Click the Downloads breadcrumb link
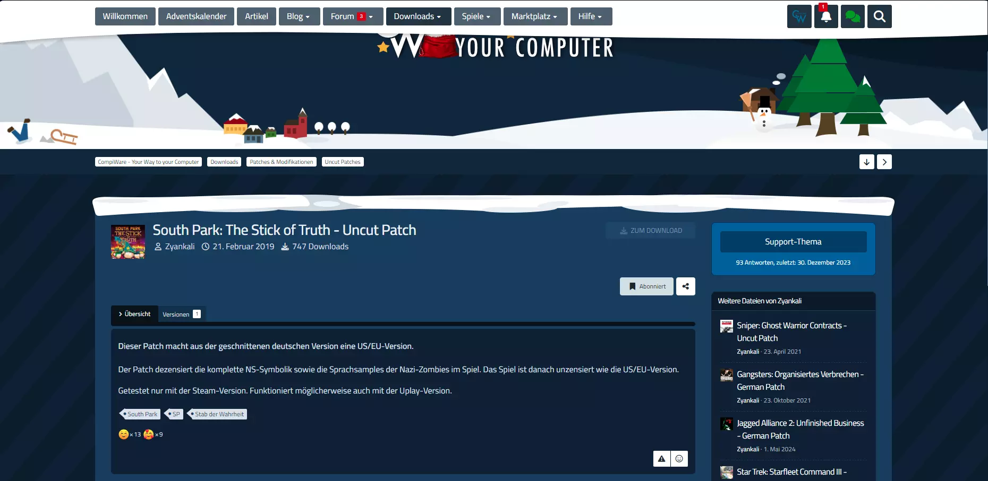The image size is (988, 481). [x=224, y=162]
